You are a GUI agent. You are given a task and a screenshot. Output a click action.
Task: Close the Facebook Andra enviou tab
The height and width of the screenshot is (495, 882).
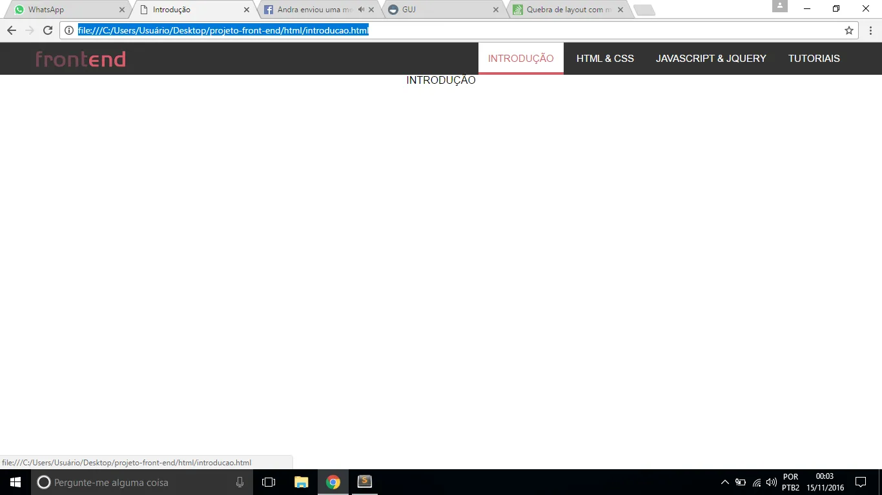point(371,10)
